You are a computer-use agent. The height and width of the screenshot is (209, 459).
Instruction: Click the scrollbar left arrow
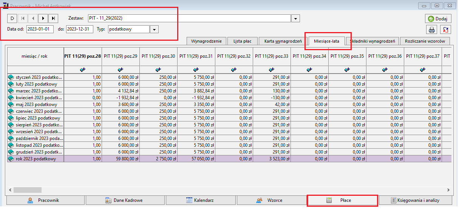(10, 190)
